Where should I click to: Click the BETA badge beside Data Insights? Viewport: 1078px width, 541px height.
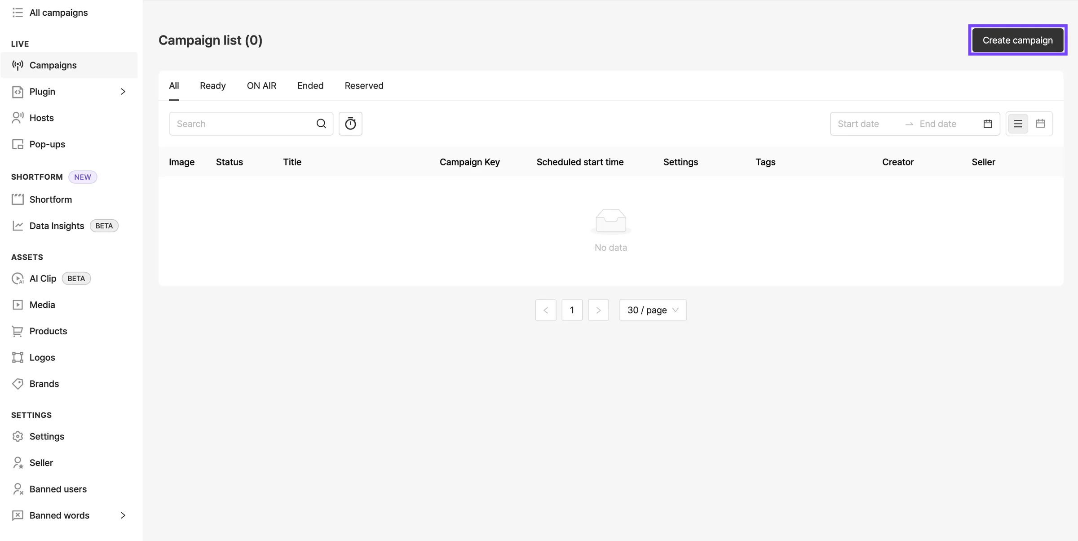click(x=104, y=226)
